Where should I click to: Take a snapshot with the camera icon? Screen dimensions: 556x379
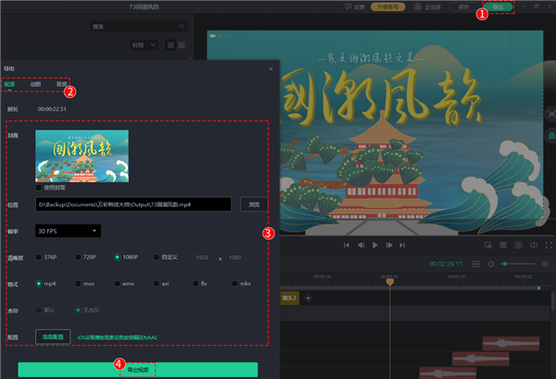pos(518,245)
